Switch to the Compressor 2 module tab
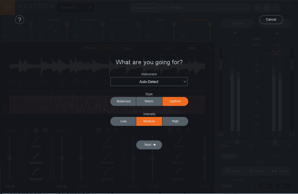The height and width of the screenshot is (194, 298). click(125, 29)
